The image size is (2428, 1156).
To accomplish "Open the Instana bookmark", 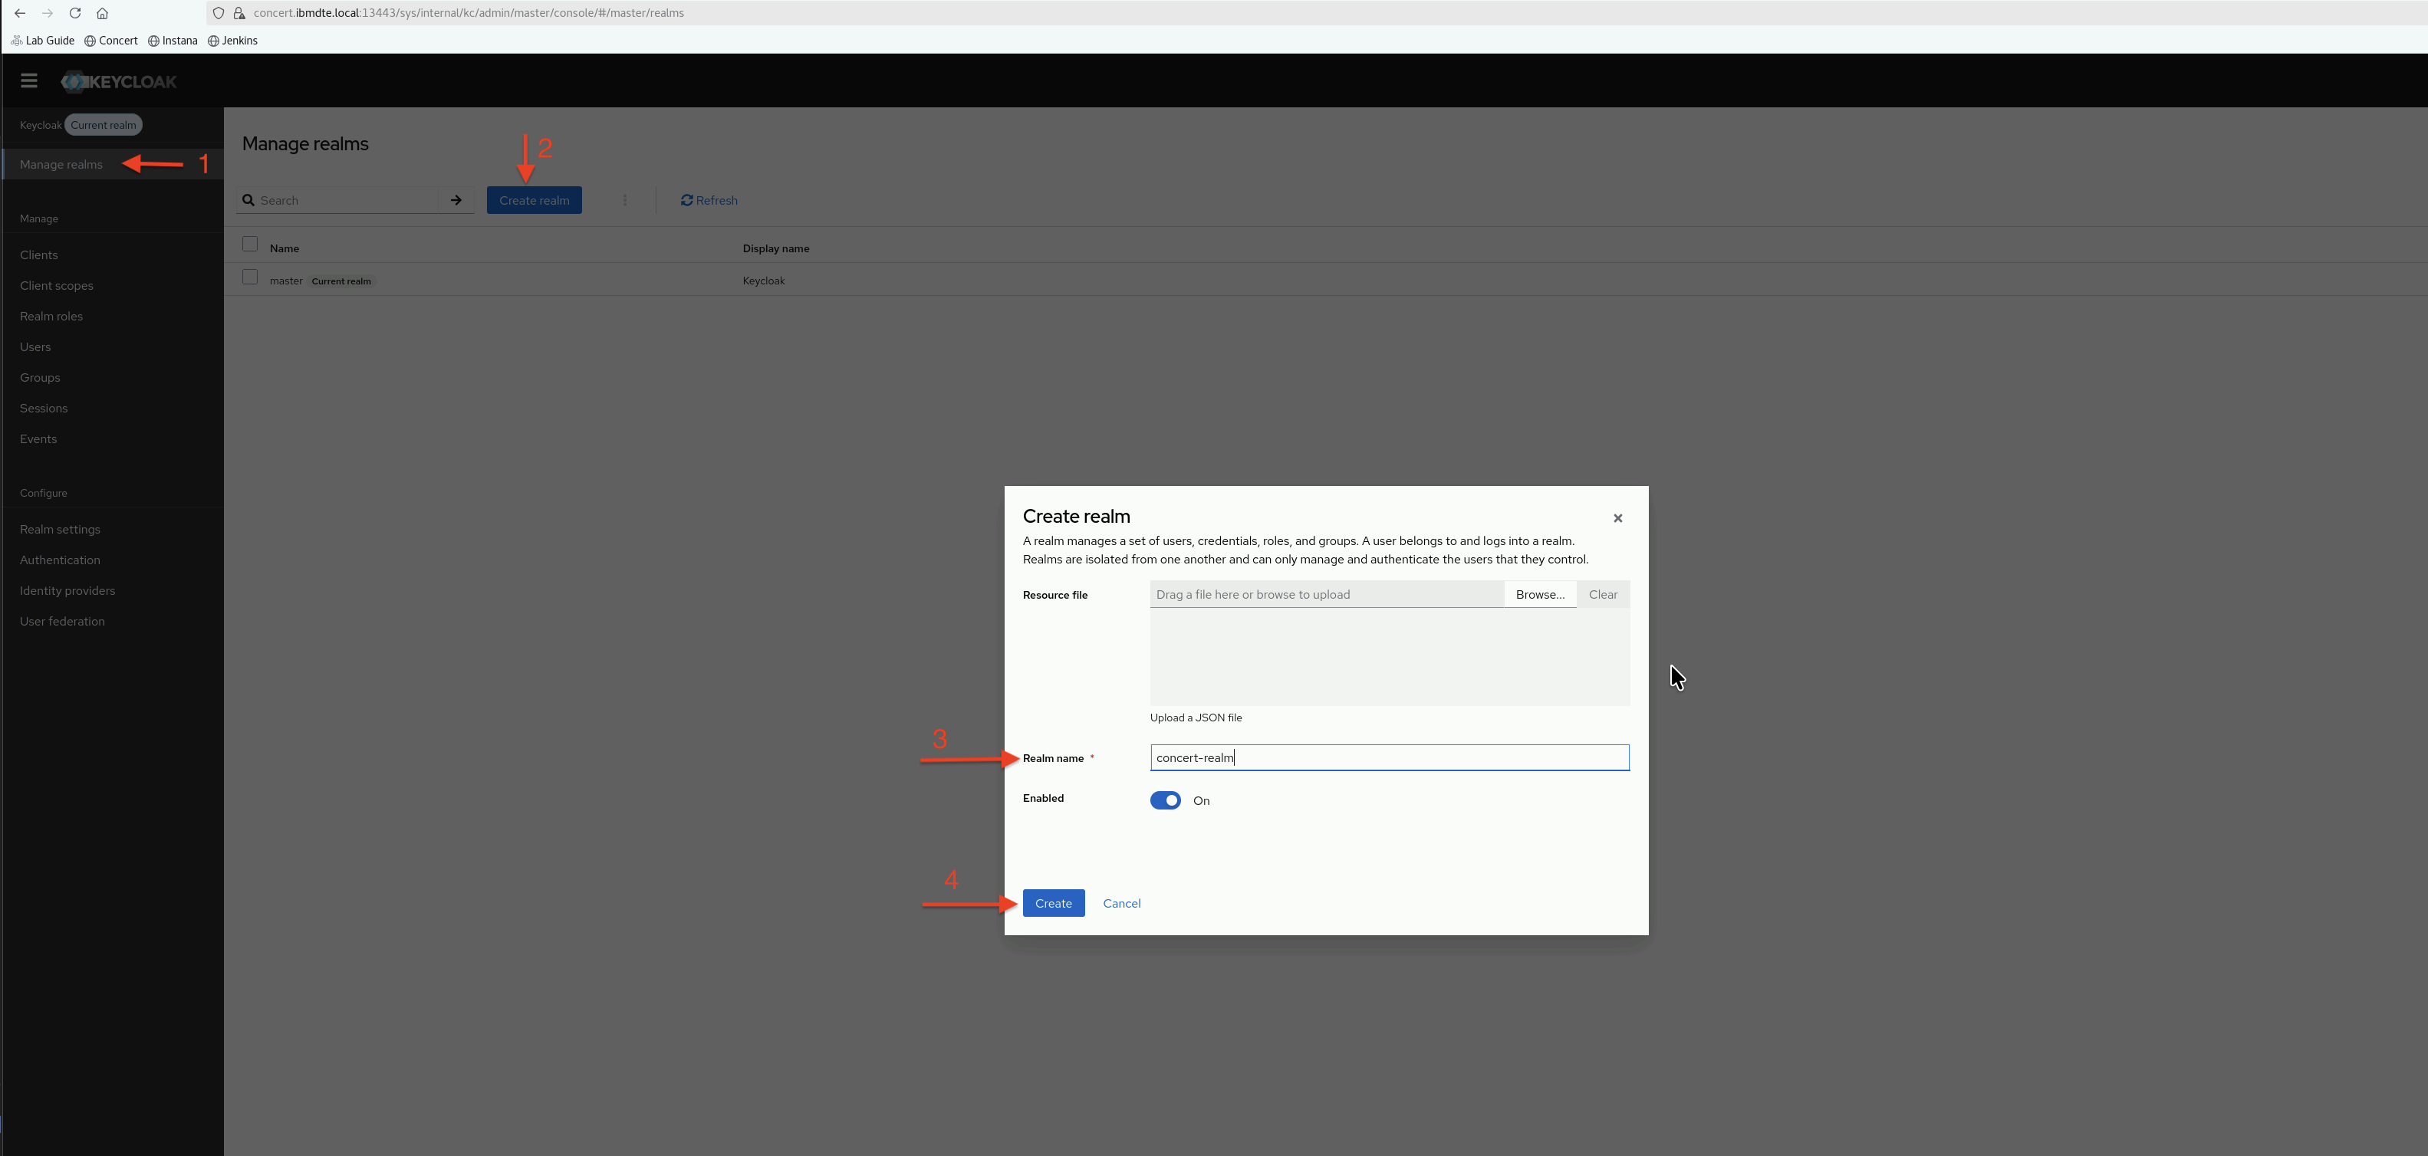I will coord(173,41).
